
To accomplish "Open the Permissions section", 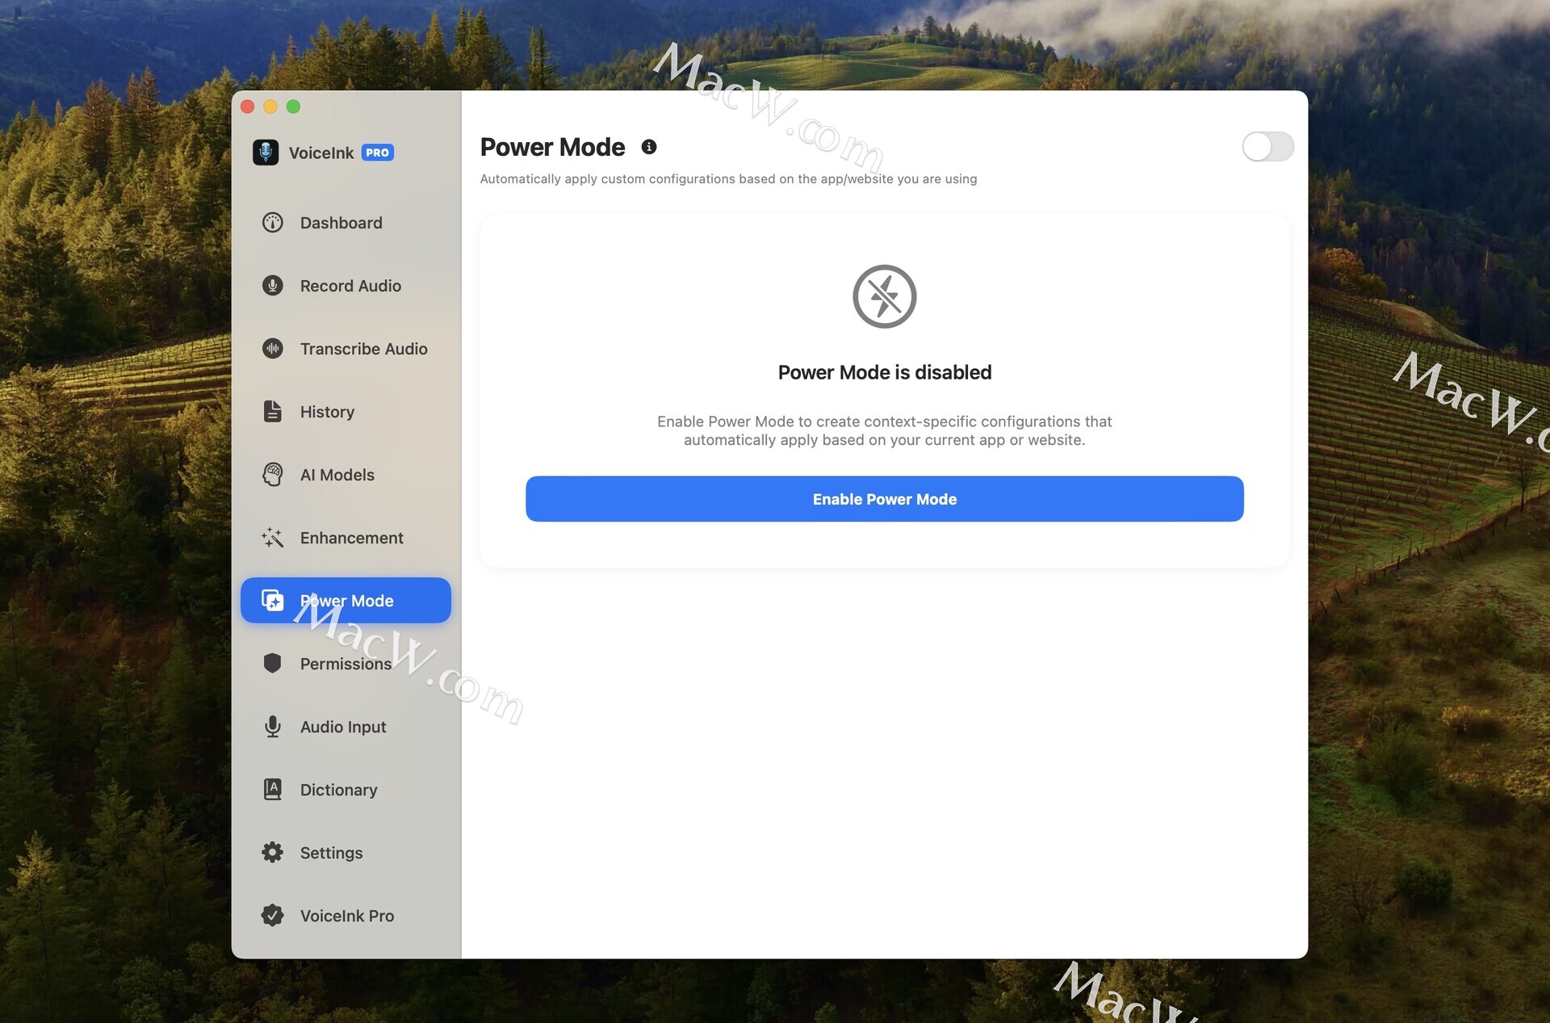I will (346, 664).
